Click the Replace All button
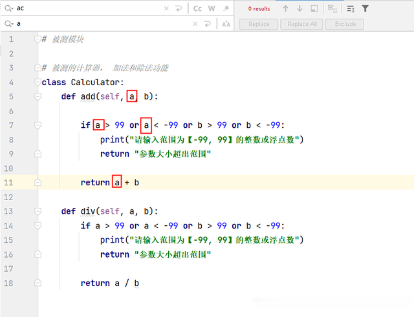 pos(302,25)
